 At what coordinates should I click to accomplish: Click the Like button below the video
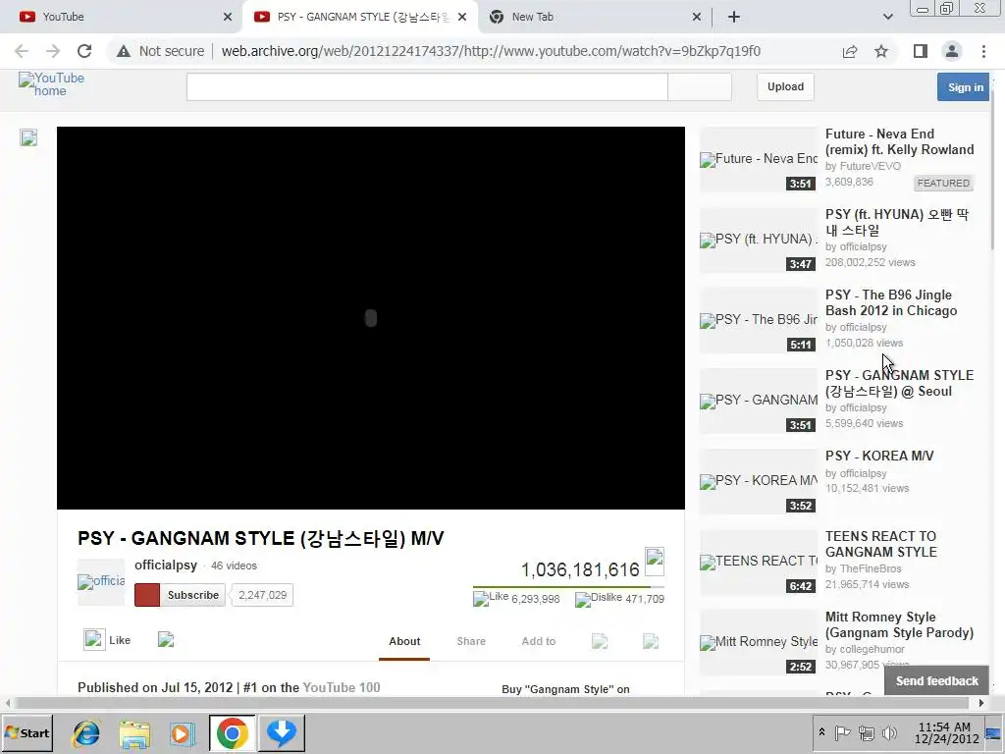pos(108,640)
